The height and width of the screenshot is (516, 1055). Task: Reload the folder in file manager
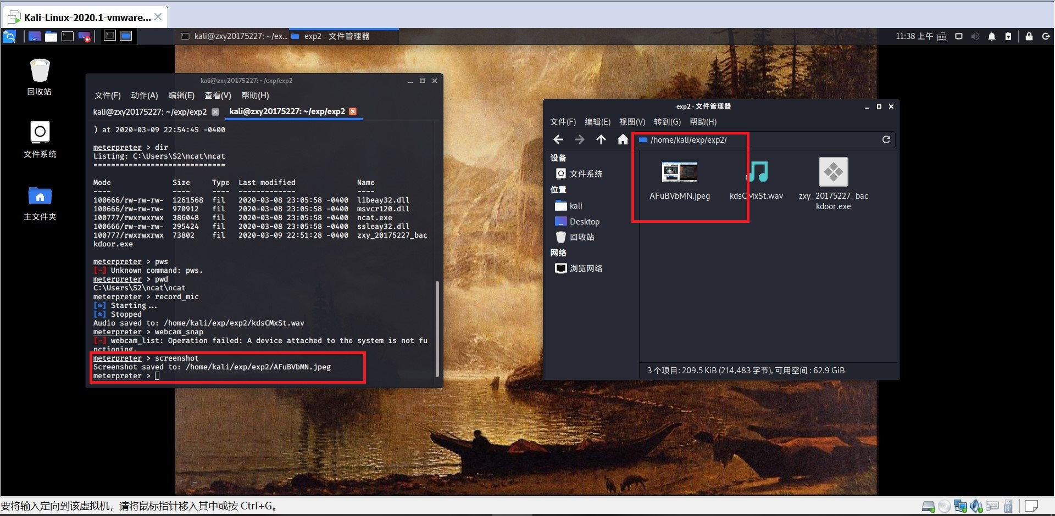pyautogui.click(x=886, y=139)
